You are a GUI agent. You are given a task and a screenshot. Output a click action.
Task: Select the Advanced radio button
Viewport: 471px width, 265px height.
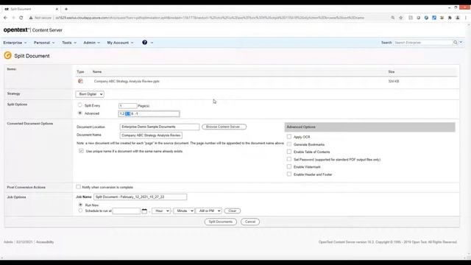coord(80,113)
